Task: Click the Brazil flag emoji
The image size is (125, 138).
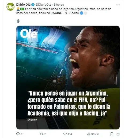Action: (x=22, y=9)
